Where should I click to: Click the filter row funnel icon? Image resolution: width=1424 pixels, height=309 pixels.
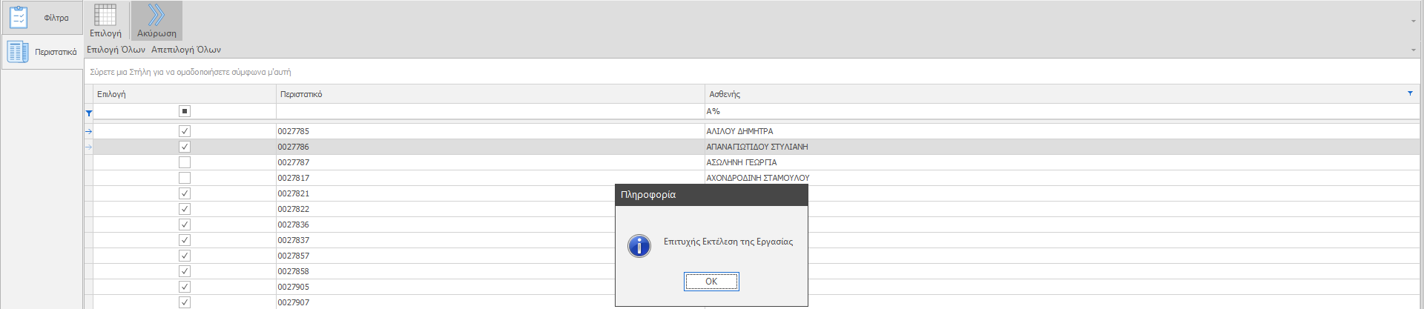[89, 113]
